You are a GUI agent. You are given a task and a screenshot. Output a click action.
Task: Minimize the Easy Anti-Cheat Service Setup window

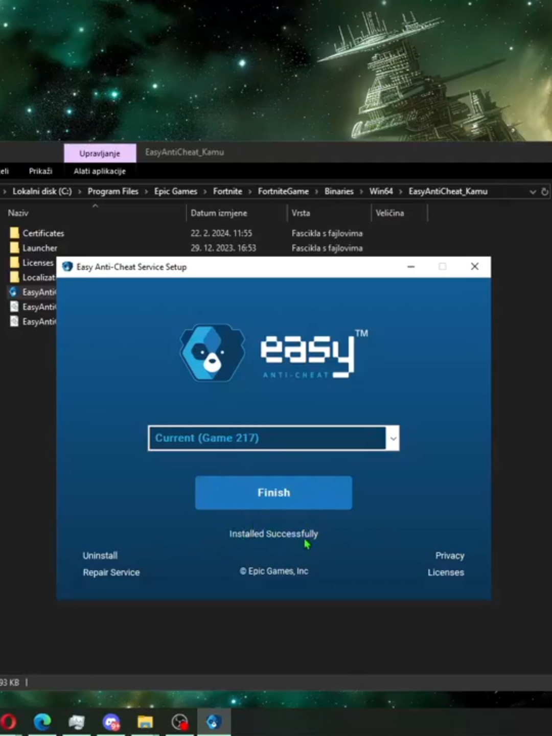click(x=411, y=267)
